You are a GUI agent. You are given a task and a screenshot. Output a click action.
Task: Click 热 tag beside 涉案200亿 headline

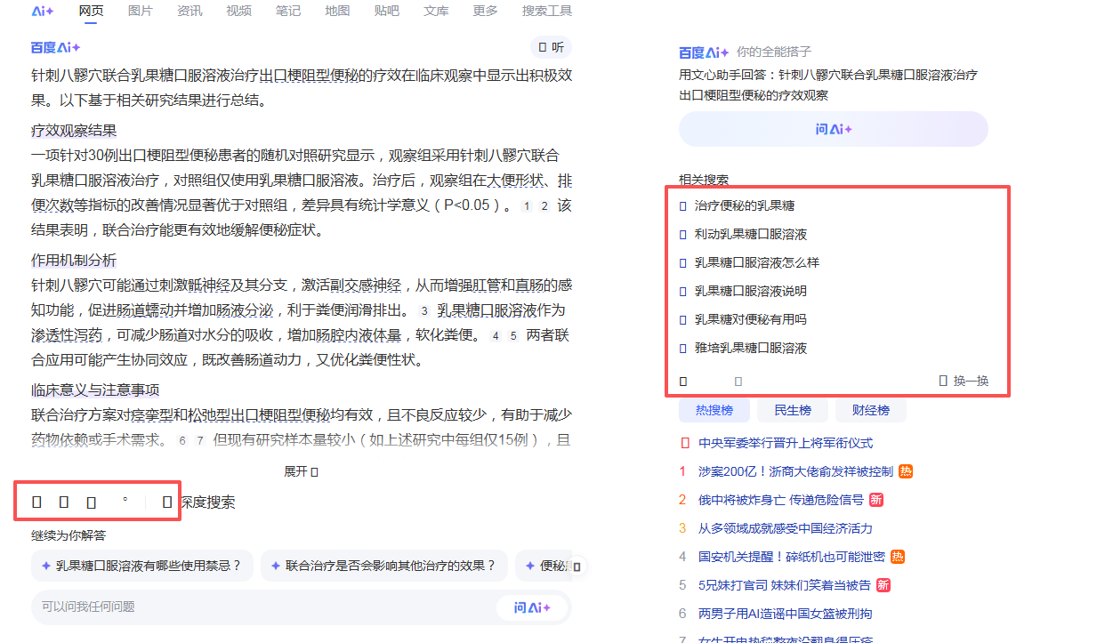click(905, 471)
